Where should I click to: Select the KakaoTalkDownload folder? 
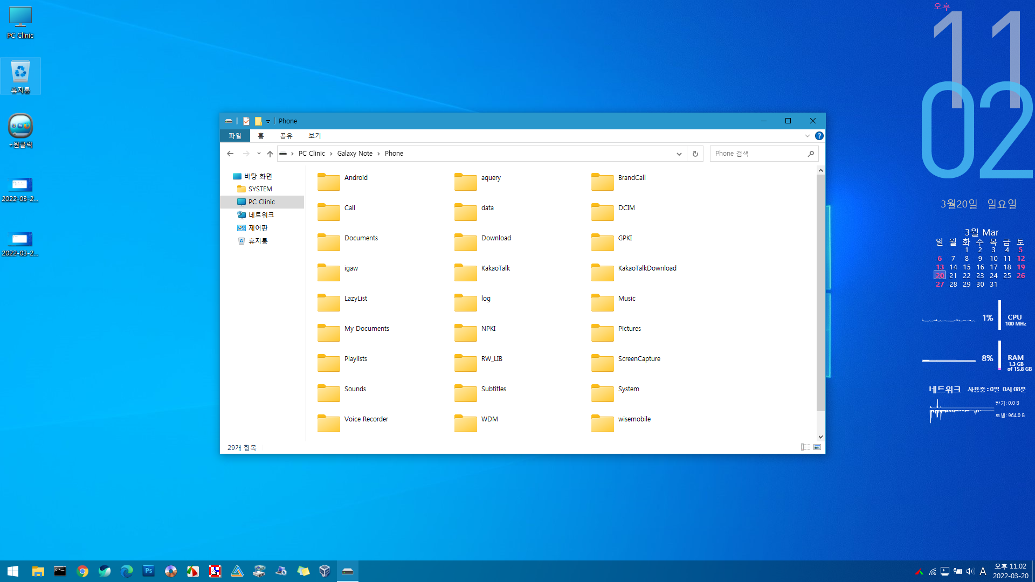pyautogui.click(x=634, y=272)
